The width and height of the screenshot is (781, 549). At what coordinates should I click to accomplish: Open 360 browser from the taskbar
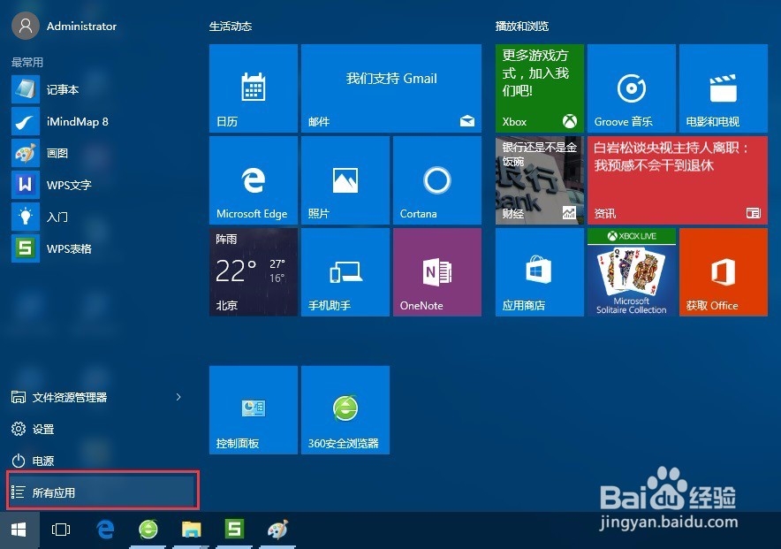tap(148, 530)
